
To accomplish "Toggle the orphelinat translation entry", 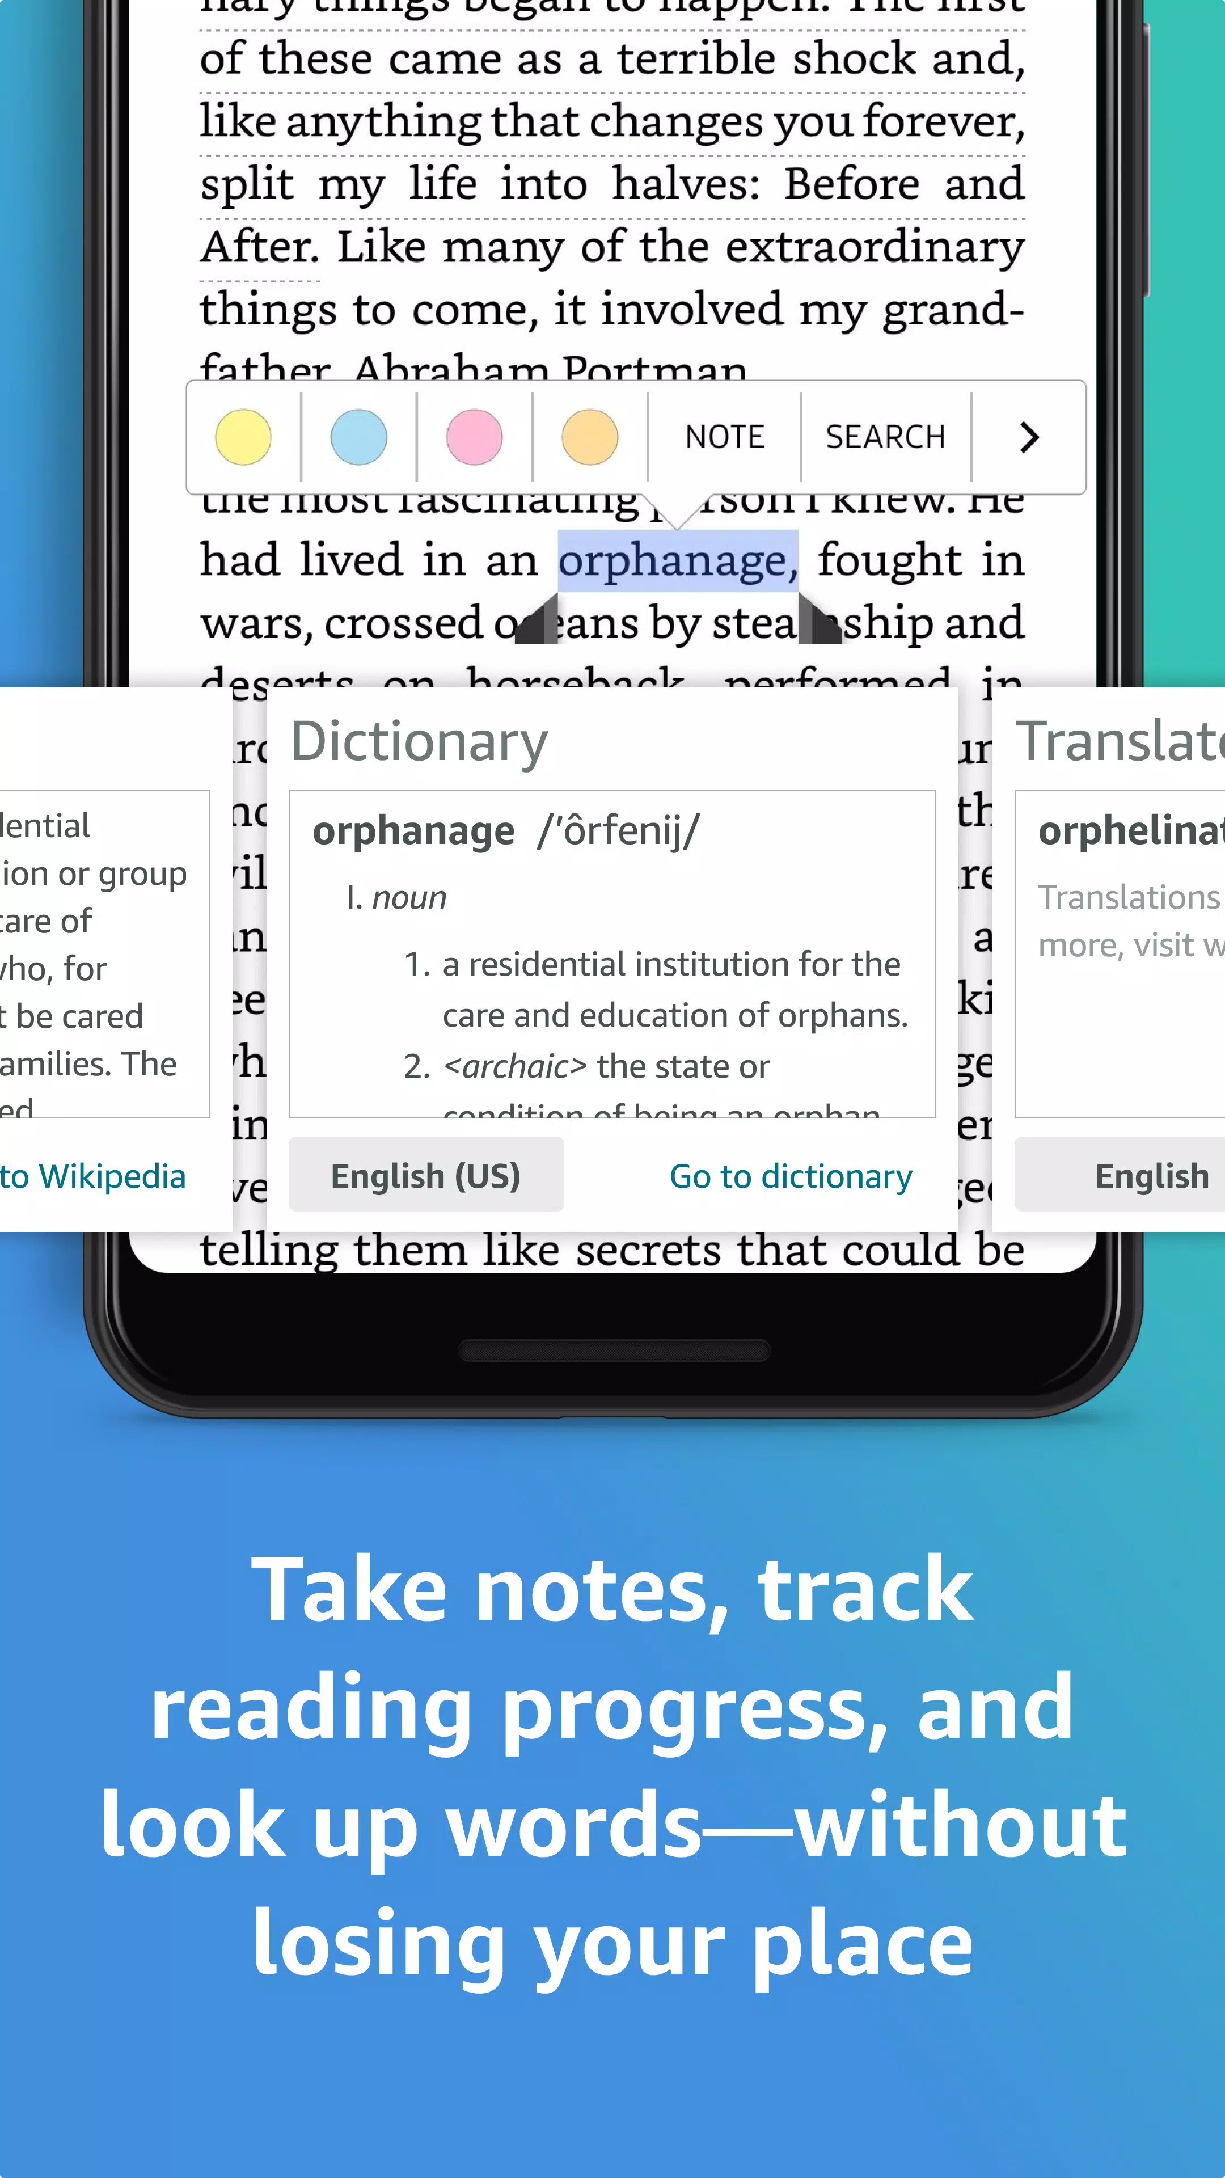I will click(x=1129, y=830).
